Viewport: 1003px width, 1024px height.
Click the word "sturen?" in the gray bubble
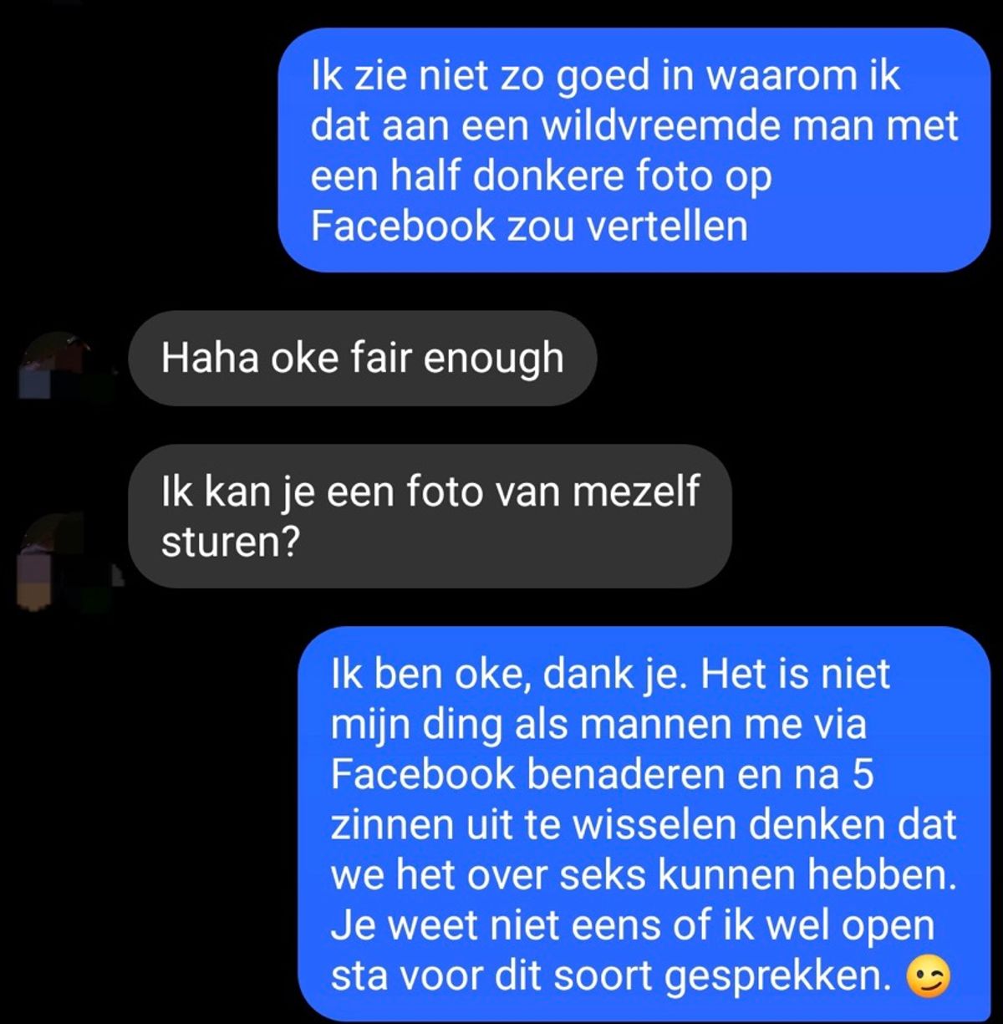pos(230,543)
